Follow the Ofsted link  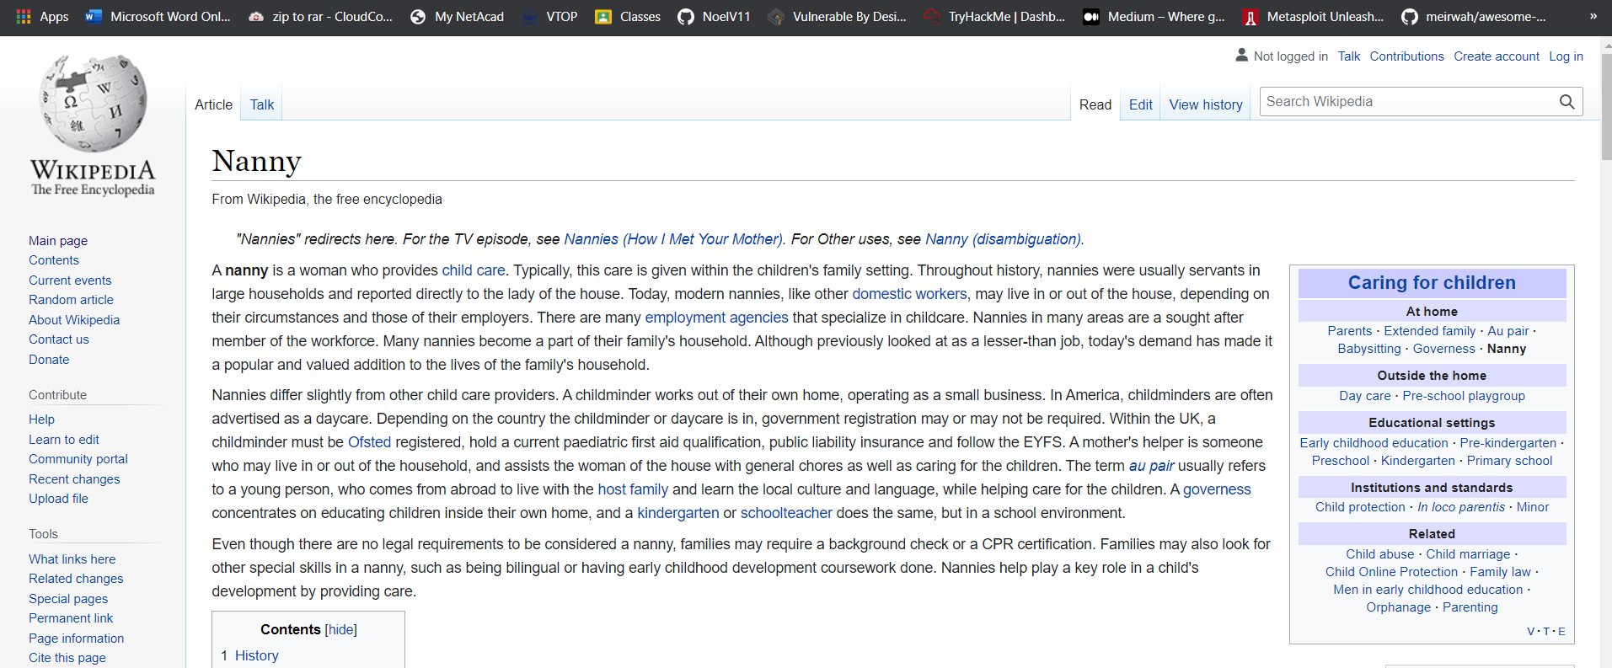click(x=370, y=442)
